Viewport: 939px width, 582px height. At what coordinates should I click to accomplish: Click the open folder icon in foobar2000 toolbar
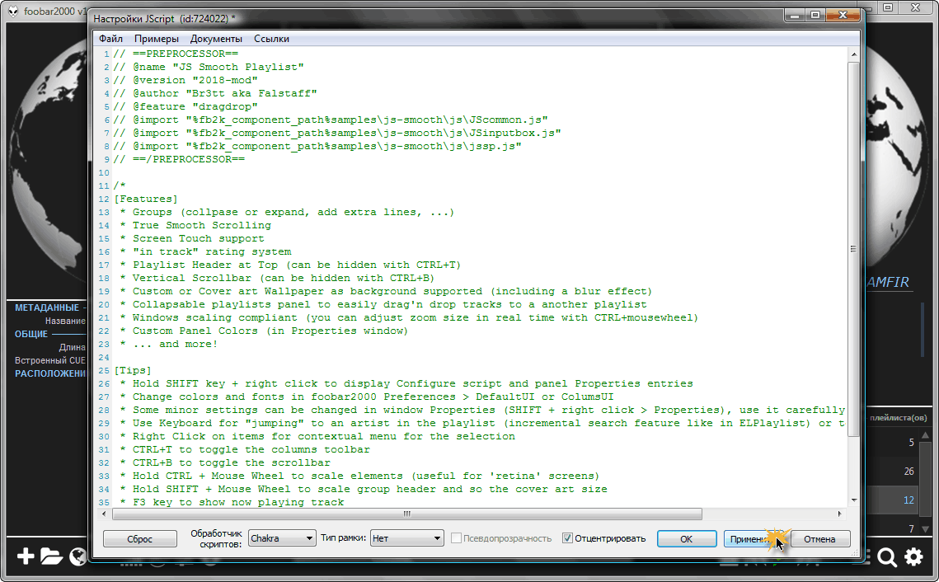click(51, 556)
